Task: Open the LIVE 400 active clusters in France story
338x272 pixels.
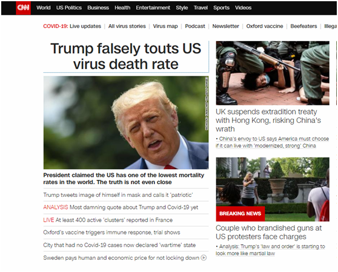Action: [x=108, y=220]
